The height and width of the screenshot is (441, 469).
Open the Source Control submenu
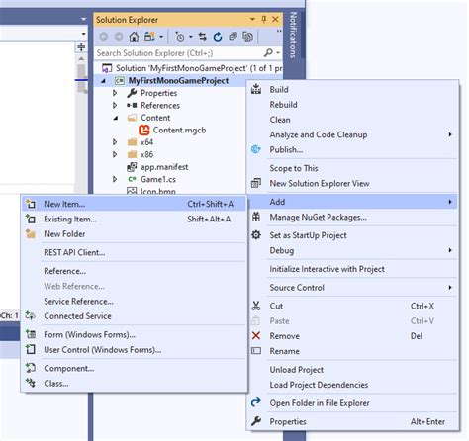pyautogui.click(x=352, y=288)
